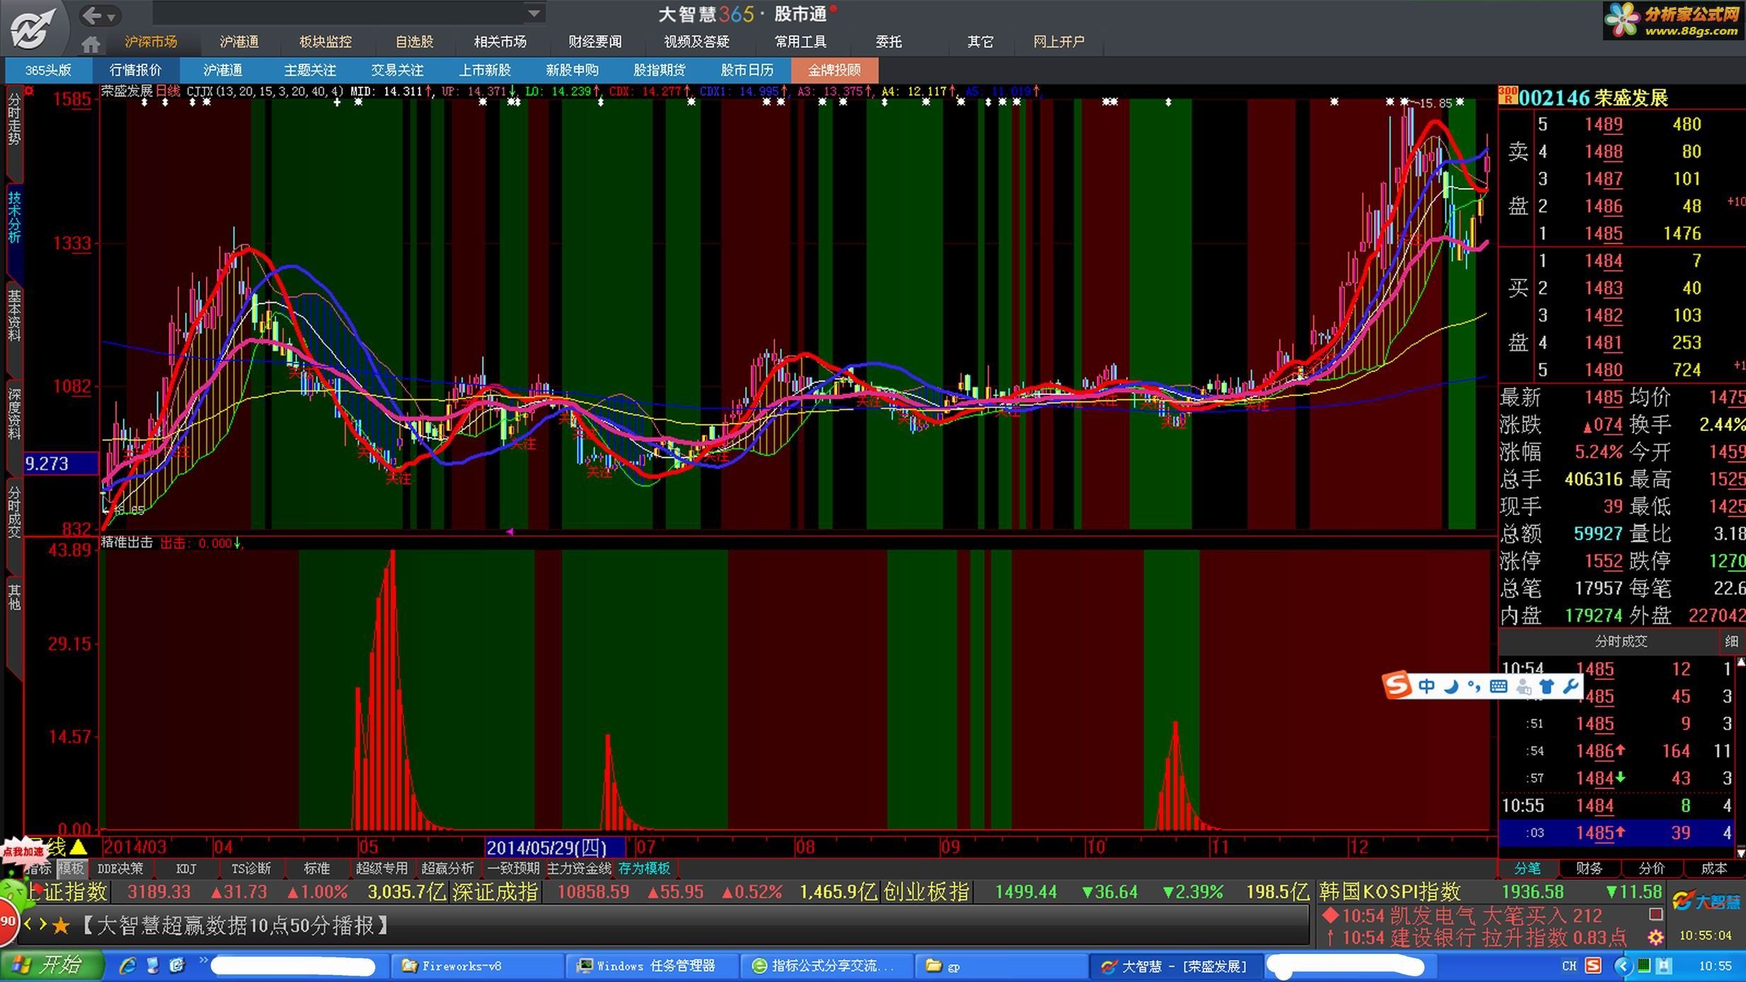Click the Dazhihui logo icon

pyautogui.click(x=33, y=27)
